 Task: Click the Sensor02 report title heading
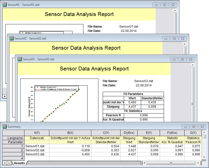coord(86,48)
